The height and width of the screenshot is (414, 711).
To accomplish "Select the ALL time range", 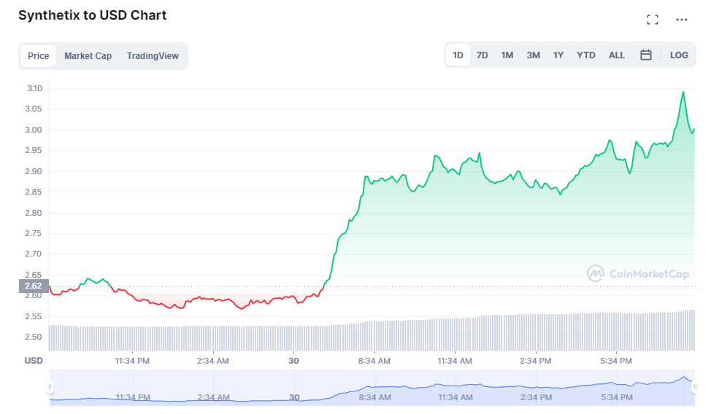I will [617, 55].
